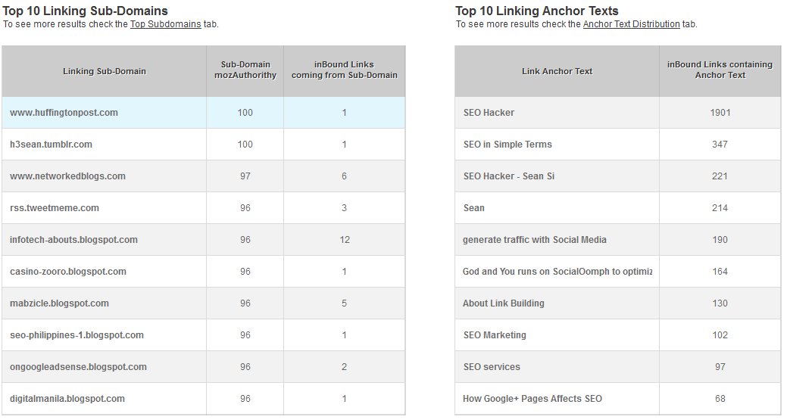Image resolution: width=787 pixels, height=420 pixels.
Task: Click the Sub-Domain mozAuthority column header
Action: point(245,70)
